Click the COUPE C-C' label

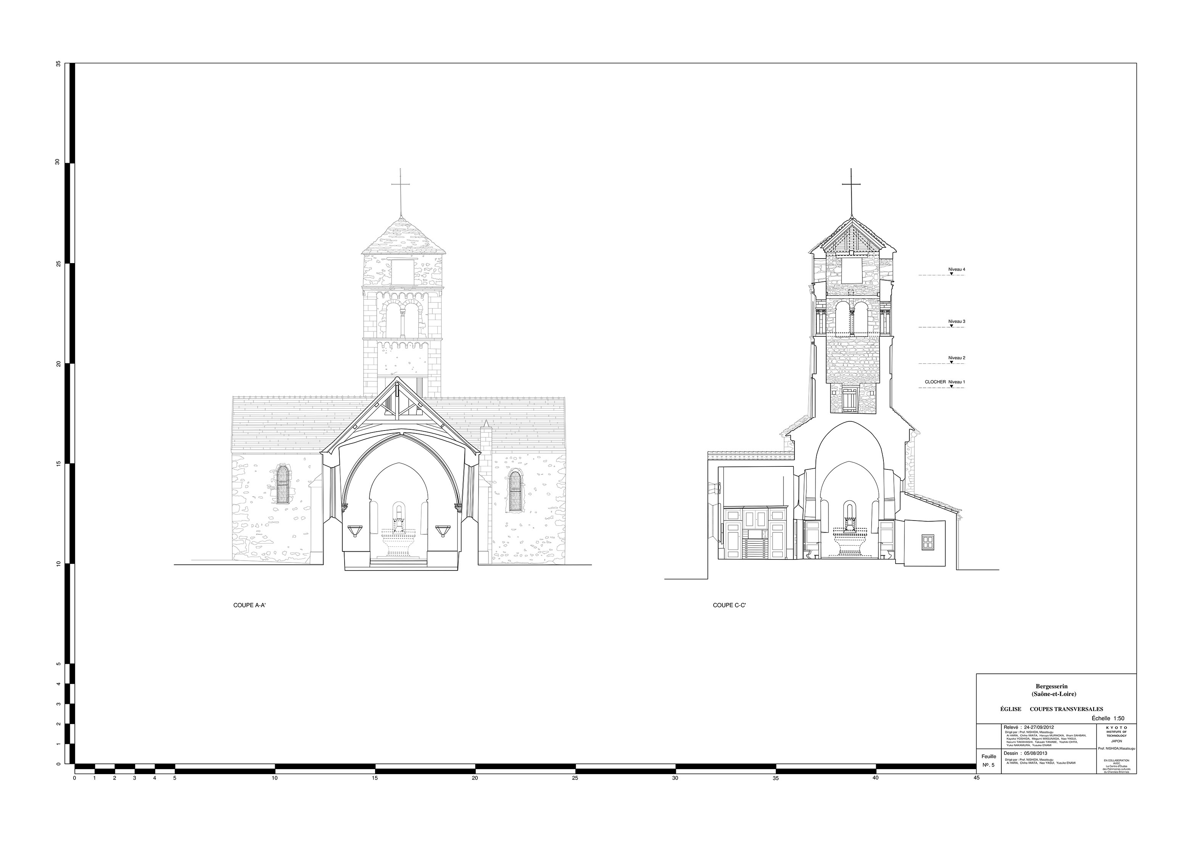point(729,605)
